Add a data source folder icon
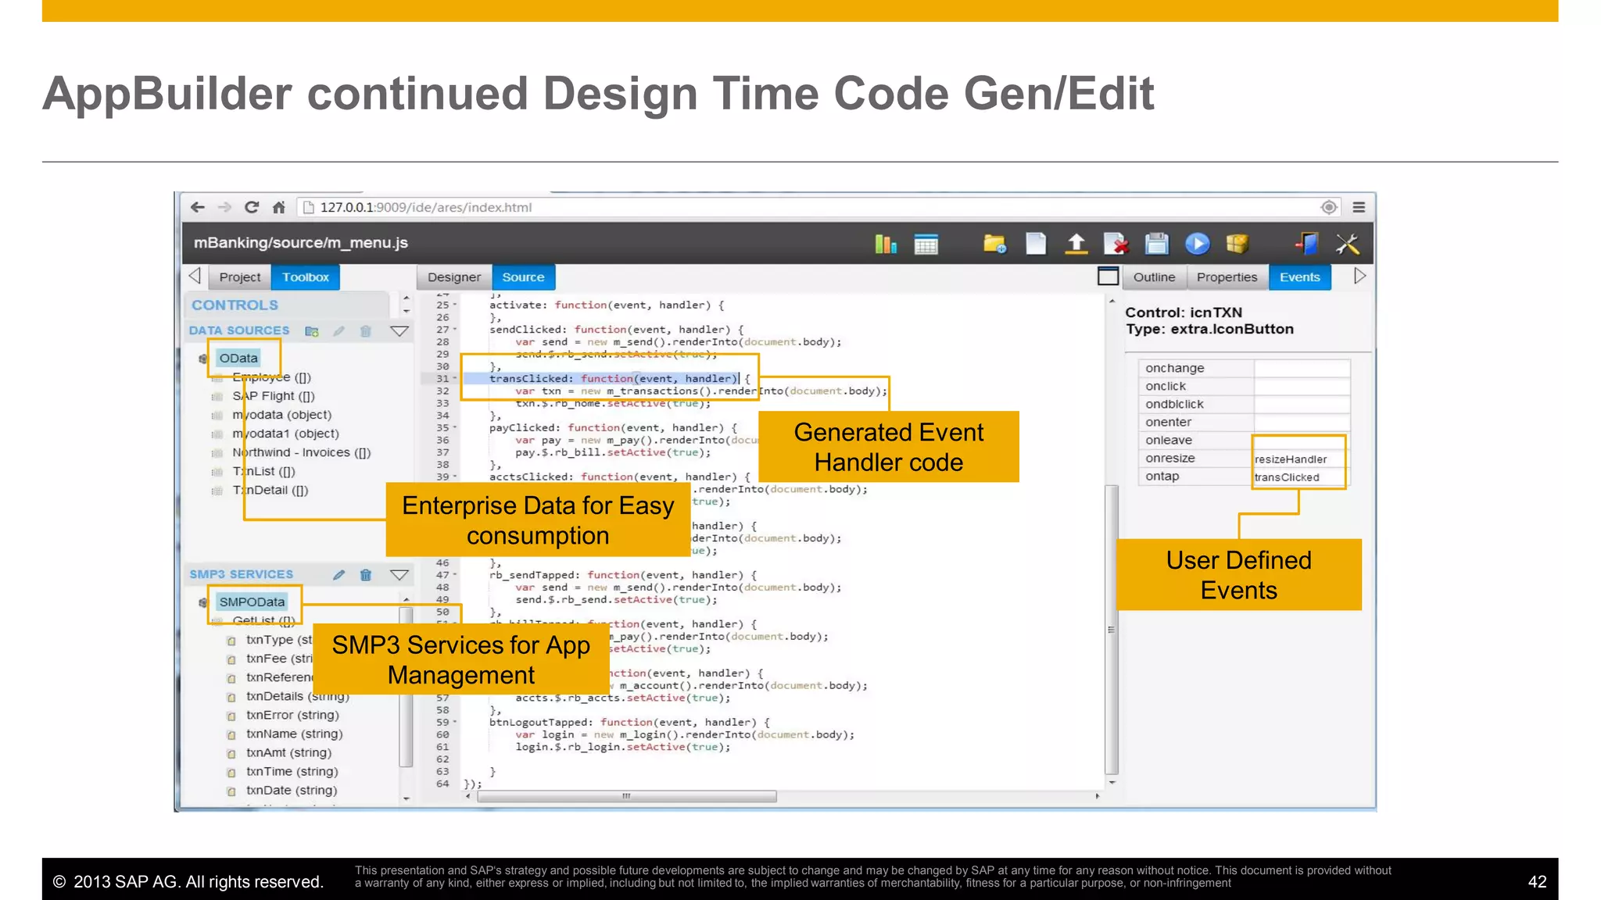The width and height of the screenshot is (1601, 900). (x=312, y=331)
